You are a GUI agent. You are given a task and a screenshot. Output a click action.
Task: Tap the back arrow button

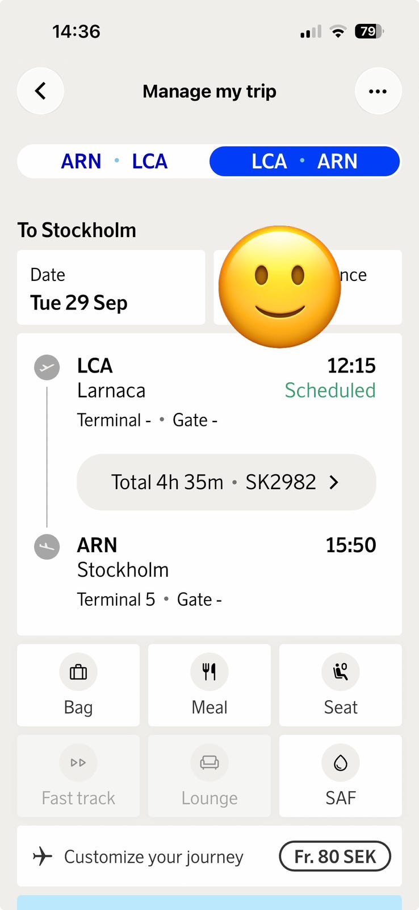coord(40,91)
